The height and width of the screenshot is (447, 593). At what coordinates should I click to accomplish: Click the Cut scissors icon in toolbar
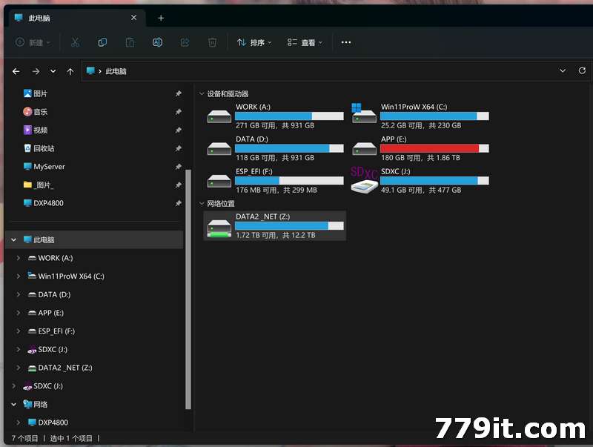click(75, 42)
